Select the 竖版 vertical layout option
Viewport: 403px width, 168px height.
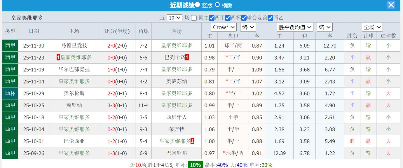198,5
